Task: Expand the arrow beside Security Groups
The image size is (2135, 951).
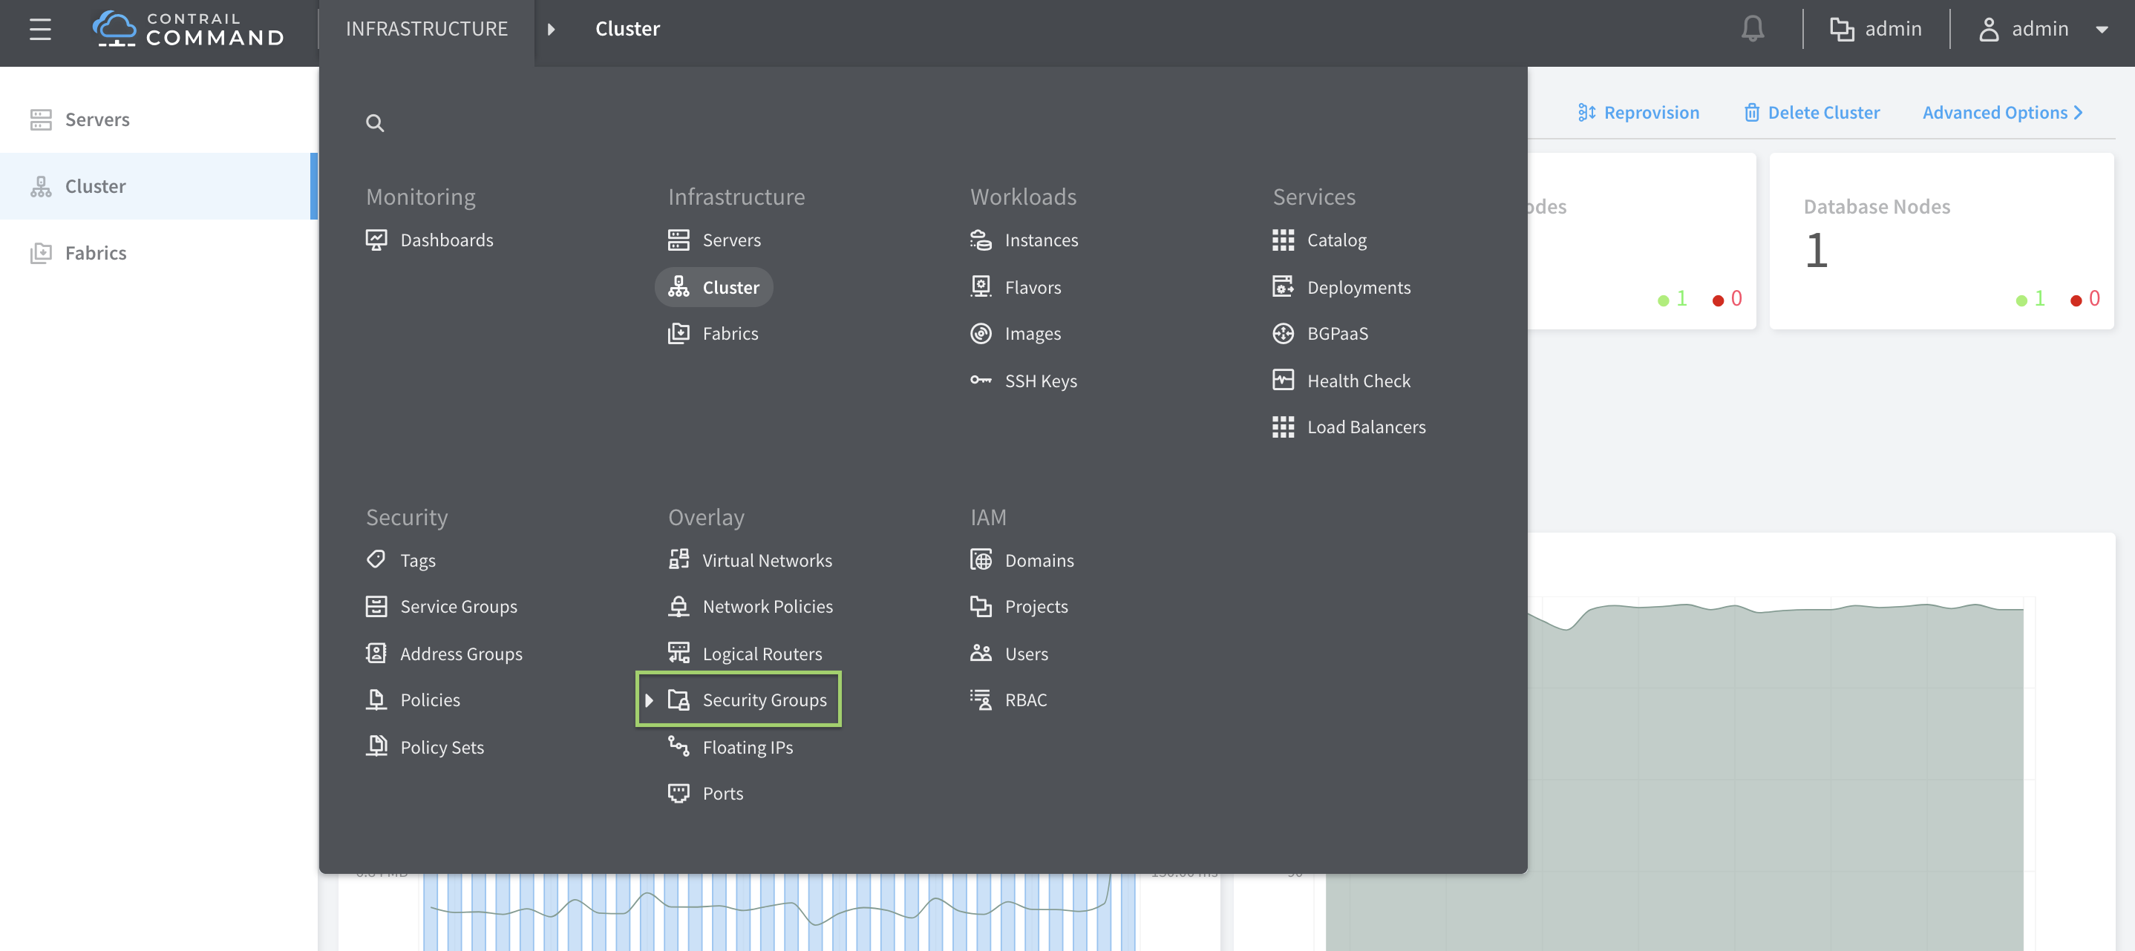Action: 649,701
